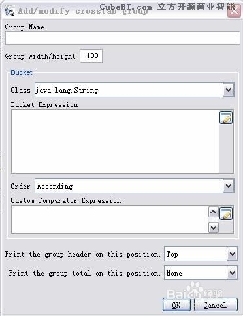Viewport: 243px width, 316px height.
Task: Click inside the Bucket Expression text area
Action: point(115,142)
